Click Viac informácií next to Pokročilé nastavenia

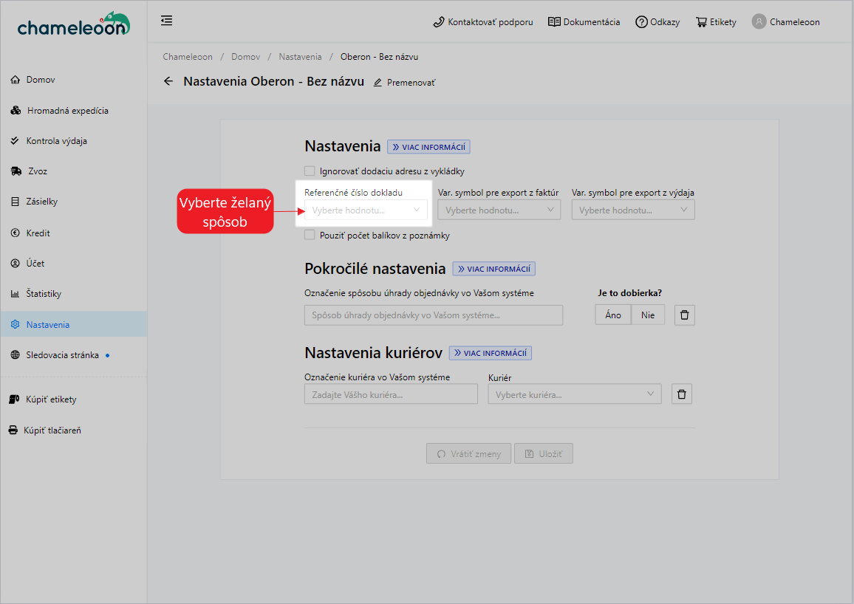click(493, 270)
